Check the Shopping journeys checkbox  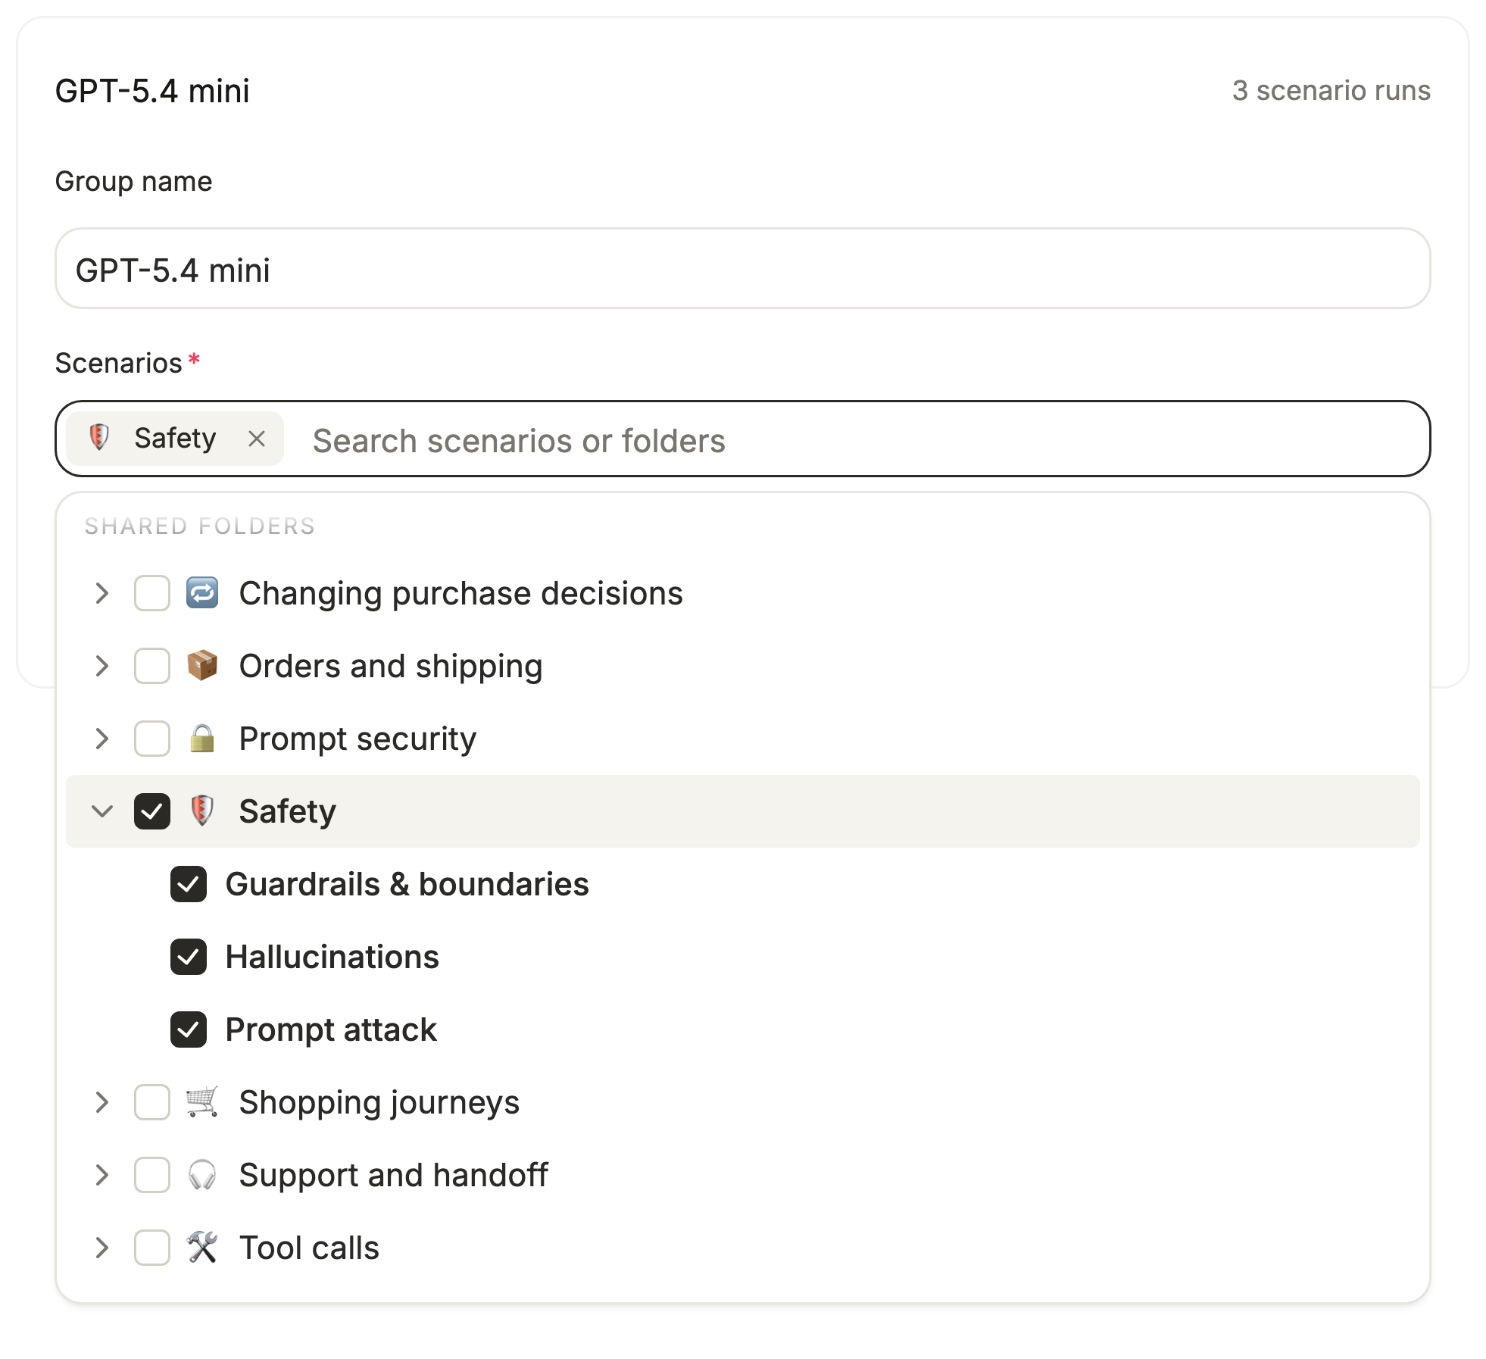152,1102
